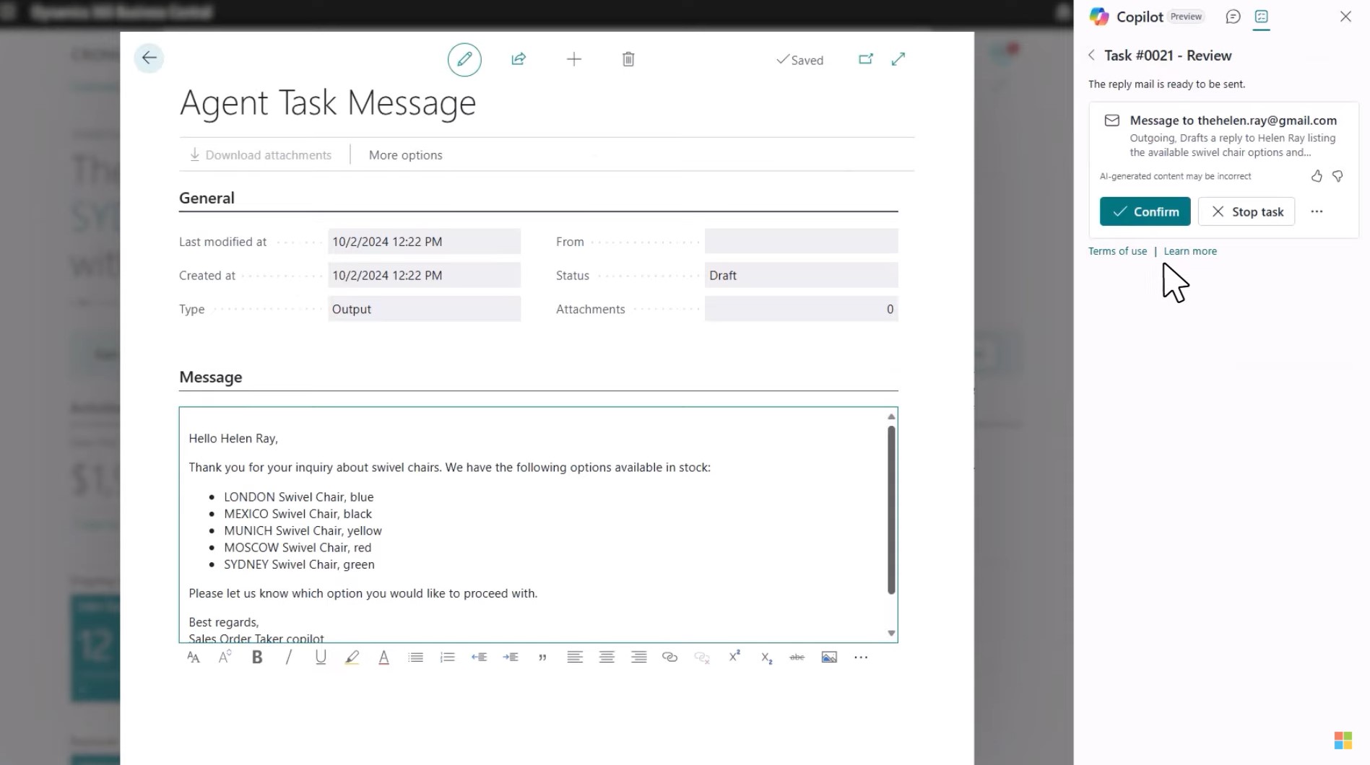Click the Last modified at field
Viewport: 1370px width, 765px height.
point(424,242)
